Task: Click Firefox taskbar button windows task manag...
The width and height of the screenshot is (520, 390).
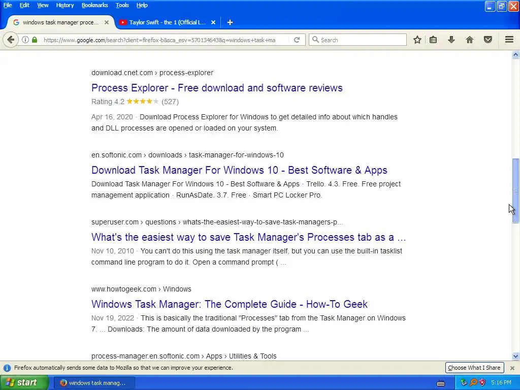Action: 94,383
